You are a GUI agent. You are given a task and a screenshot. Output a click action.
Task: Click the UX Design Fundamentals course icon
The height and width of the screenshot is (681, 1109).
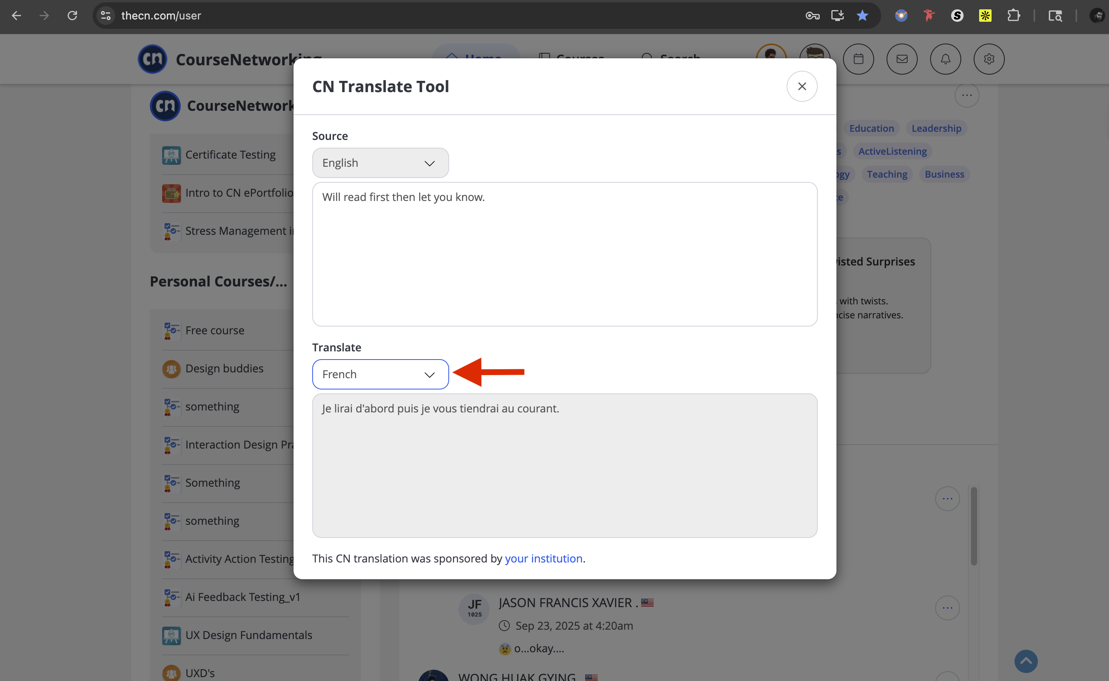pos(171,636)
